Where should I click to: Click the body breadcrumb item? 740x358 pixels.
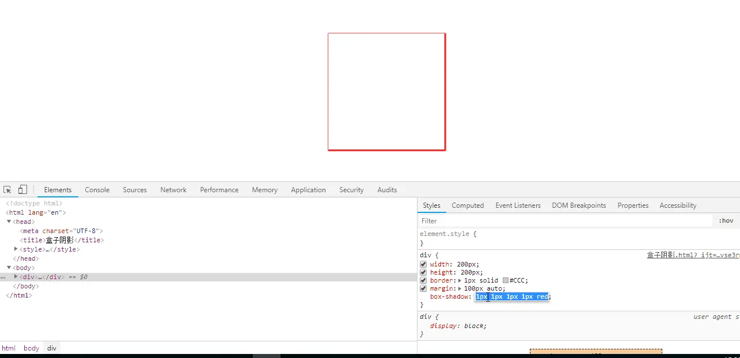click(x=31, y=348)
